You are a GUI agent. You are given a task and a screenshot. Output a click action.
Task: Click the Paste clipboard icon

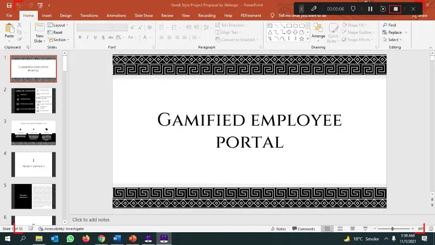click(9, 28)
